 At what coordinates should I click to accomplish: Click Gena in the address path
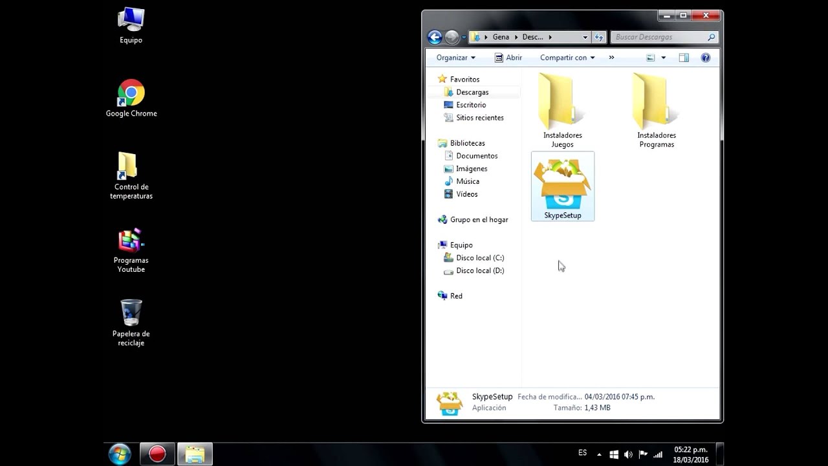coord(501,38)
